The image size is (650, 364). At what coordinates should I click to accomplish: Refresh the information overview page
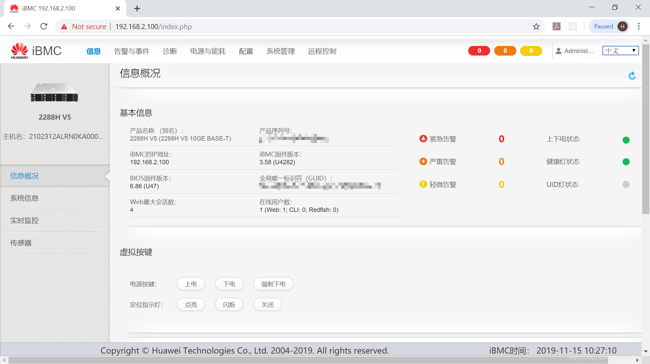(x=632, y=76)
